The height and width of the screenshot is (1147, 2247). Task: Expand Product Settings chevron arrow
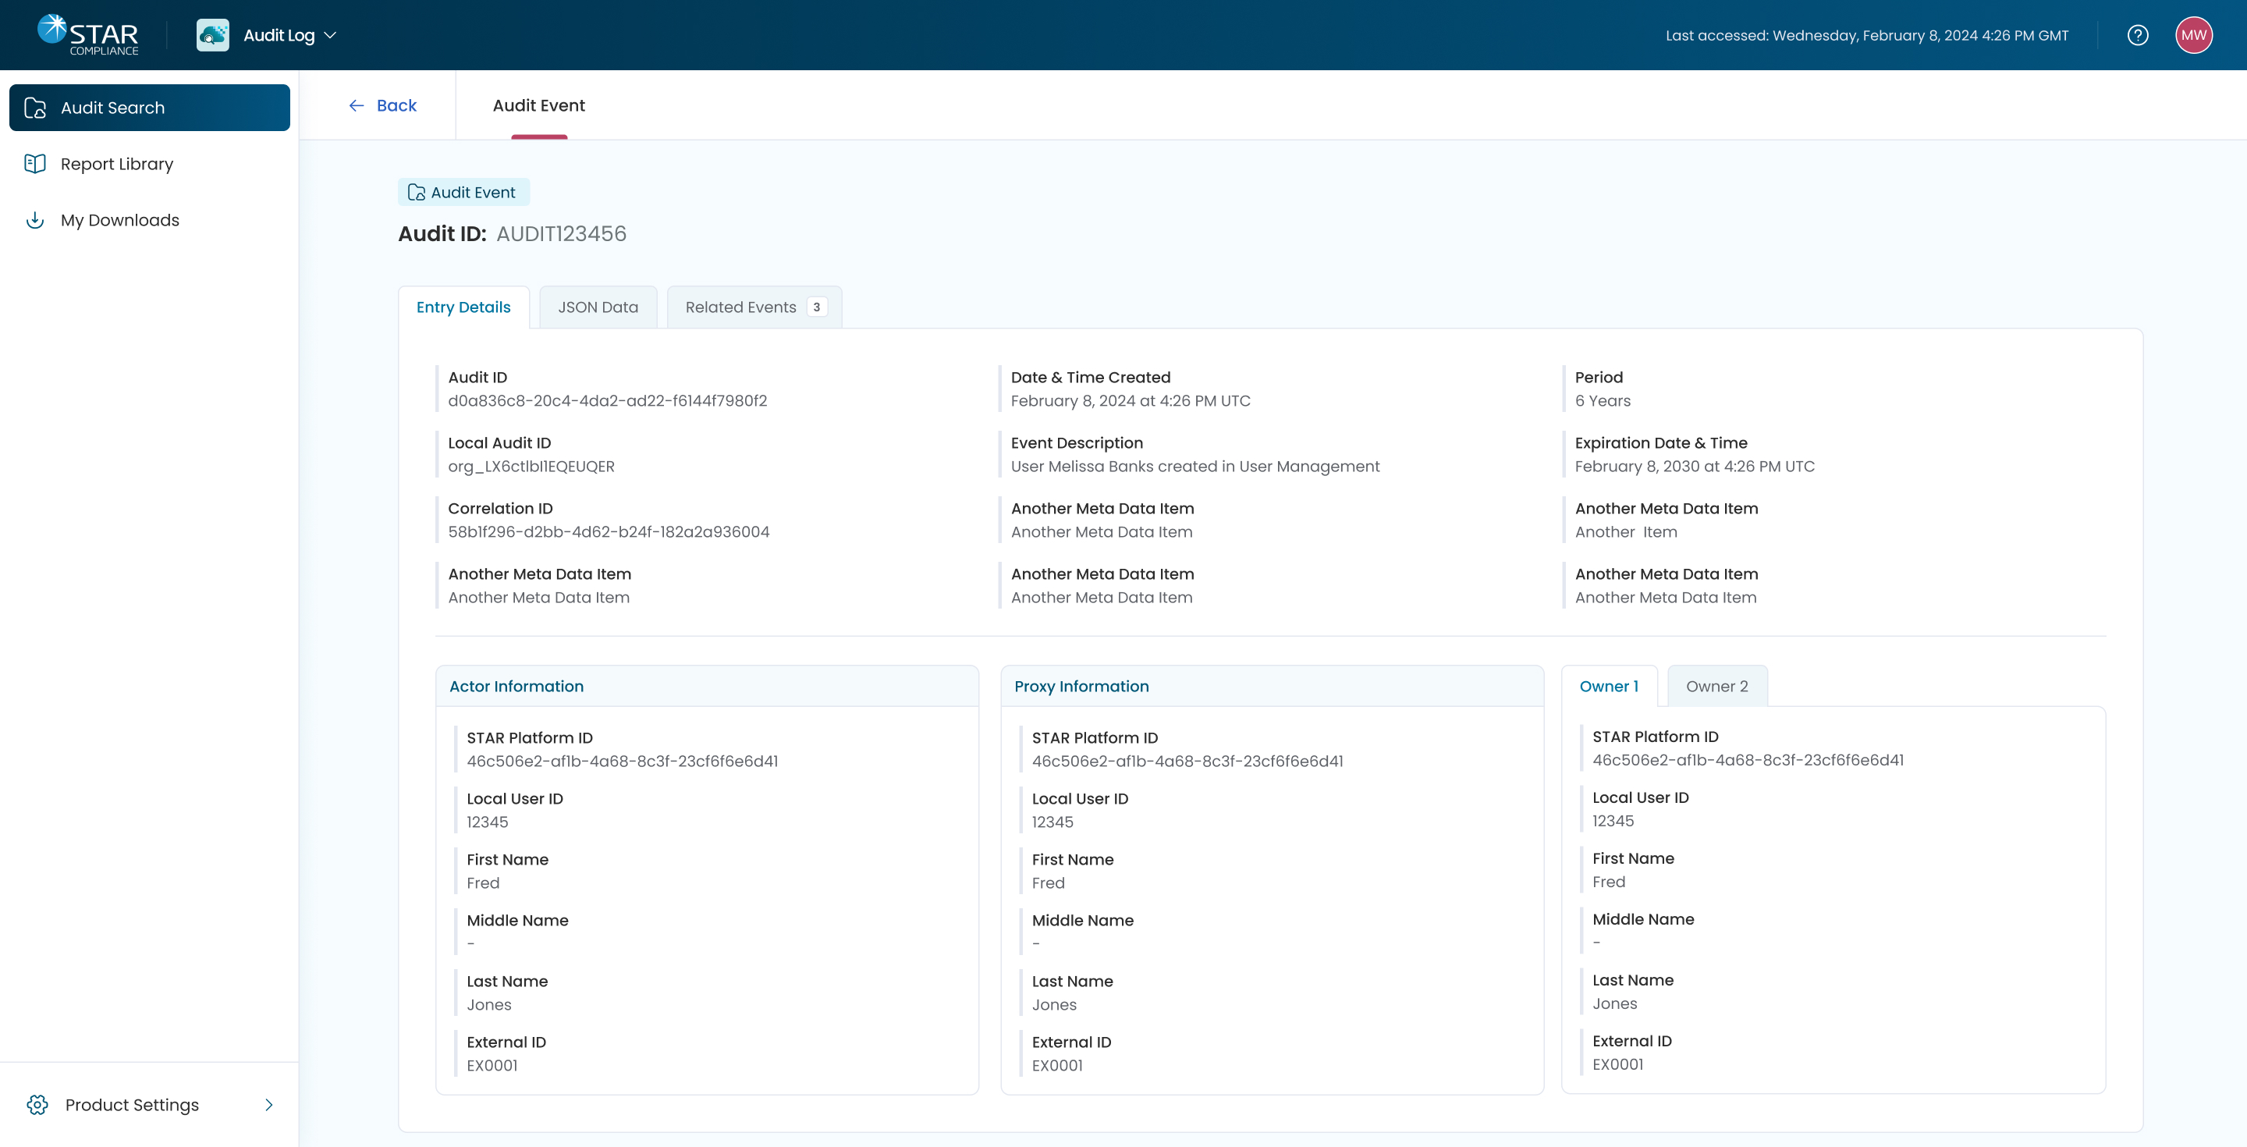pyautogui.click(x=268, y=1104)
